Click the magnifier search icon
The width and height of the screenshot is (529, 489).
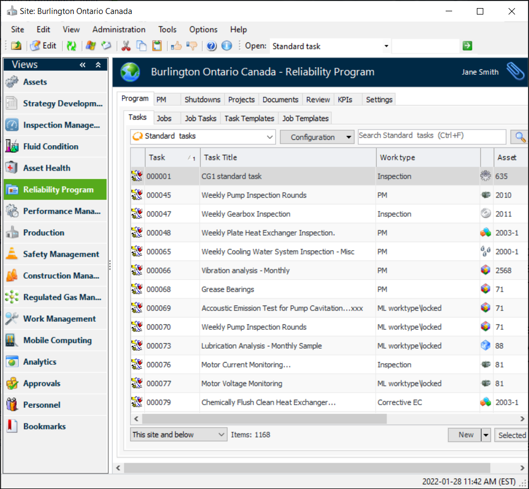click(x=519, y=137)
